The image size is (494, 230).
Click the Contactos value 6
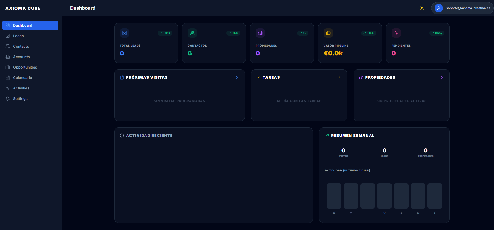tap(190, 53)
